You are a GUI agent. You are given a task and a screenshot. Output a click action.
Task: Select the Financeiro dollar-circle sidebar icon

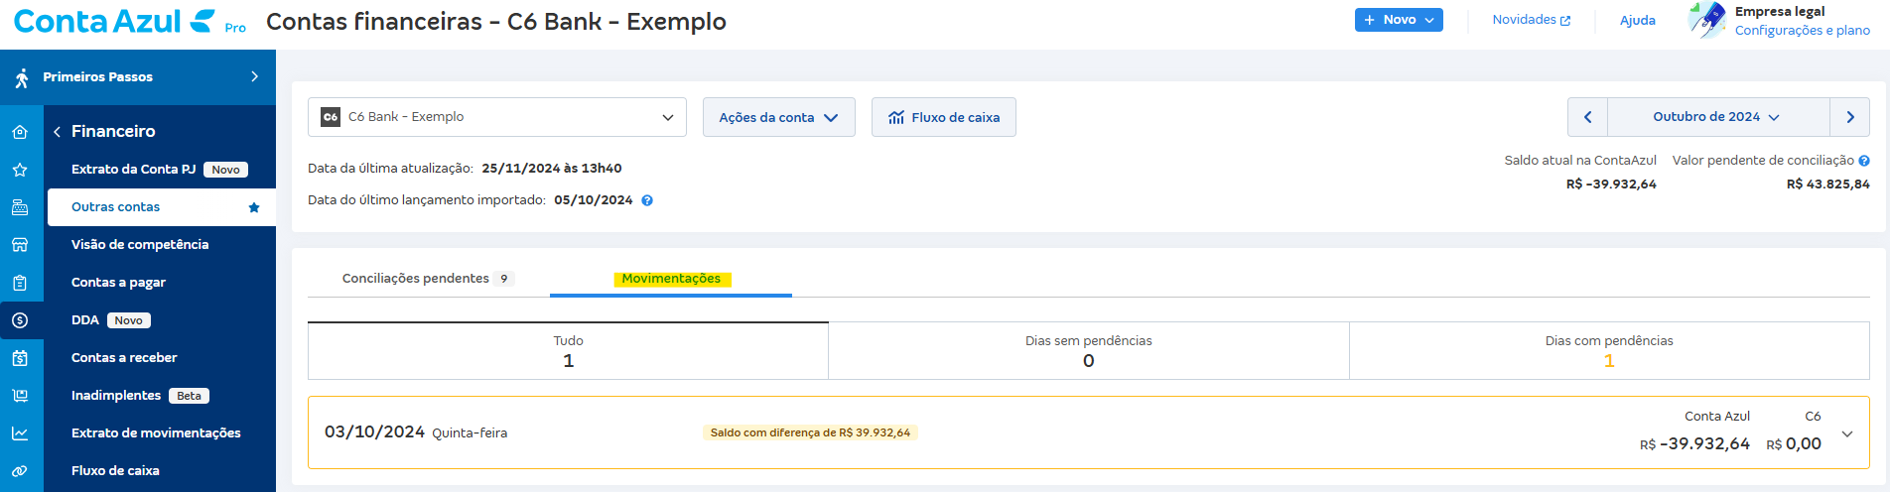[x=20, y=320]
